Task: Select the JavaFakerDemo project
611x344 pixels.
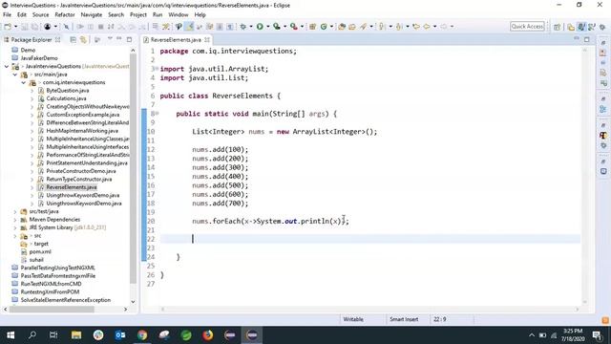Action: pyautogui.click(x=39, y=58)
